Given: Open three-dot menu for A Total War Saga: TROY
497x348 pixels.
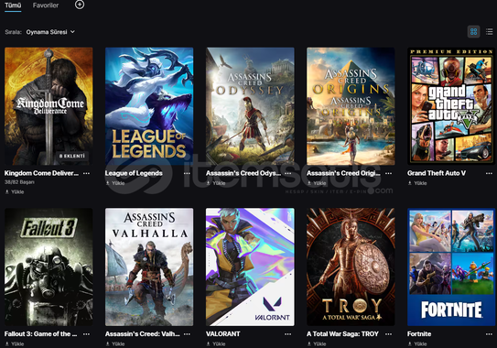Looking at the screenshot, I should click(x=389, y=334).
